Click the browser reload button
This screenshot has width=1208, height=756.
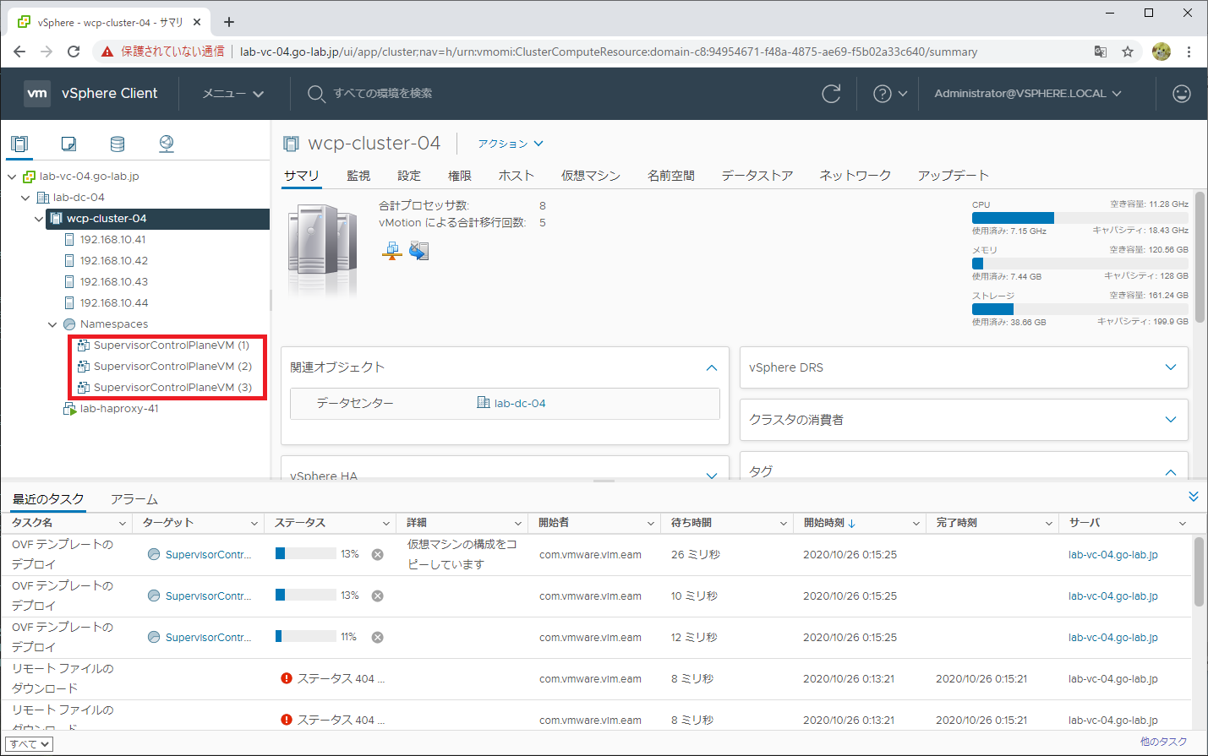tap(74, 52)
